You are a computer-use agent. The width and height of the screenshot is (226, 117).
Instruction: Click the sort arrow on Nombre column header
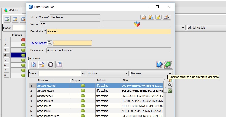[52, 81]
